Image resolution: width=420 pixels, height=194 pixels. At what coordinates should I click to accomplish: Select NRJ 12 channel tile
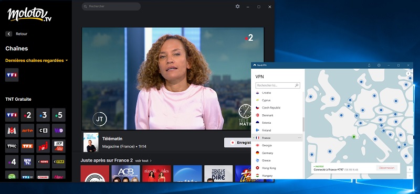tap(43, 146)
